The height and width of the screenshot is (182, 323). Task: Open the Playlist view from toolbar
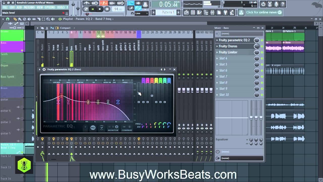186,12
